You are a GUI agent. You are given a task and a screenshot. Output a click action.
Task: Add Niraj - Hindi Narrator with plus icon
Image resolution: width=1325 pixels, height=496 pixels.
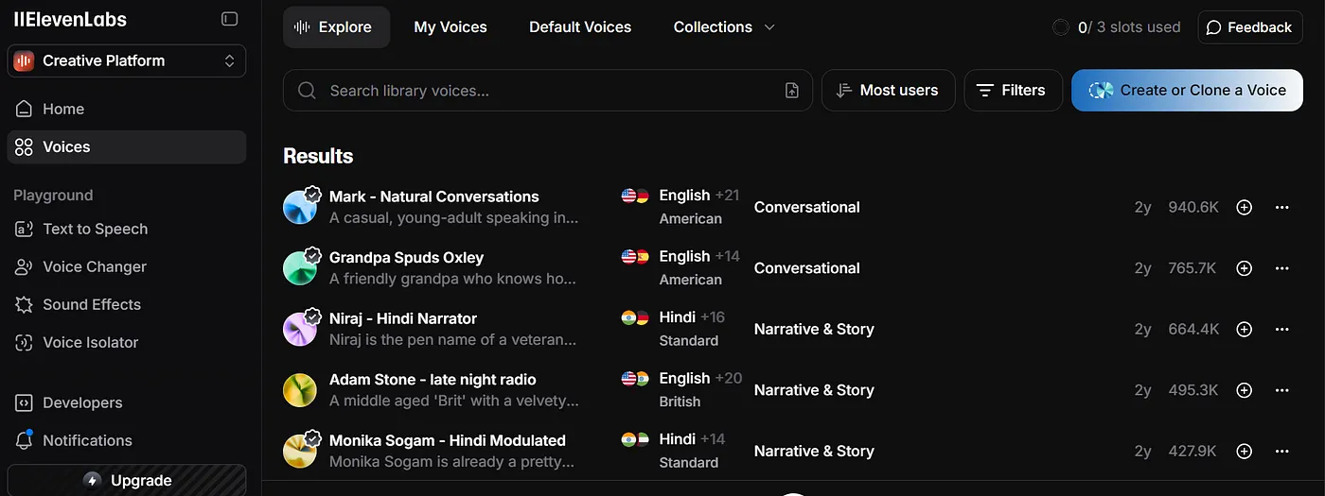coord(1245,329)
